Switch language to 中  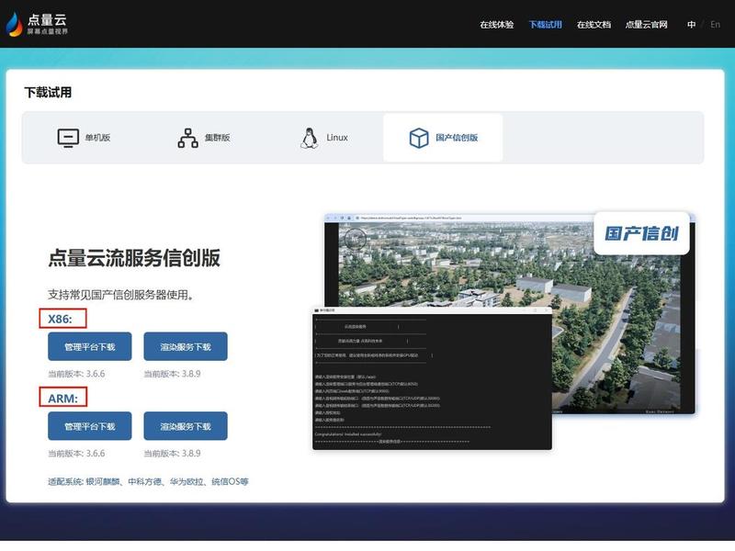(691, 25)
